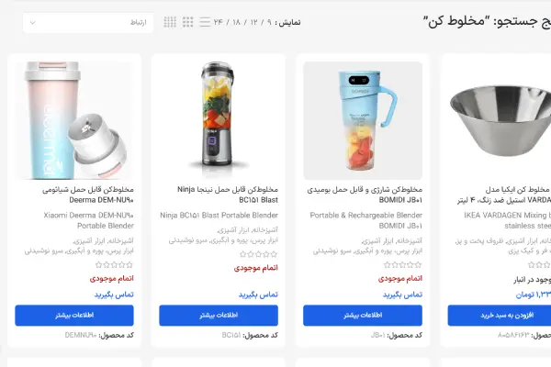The width and height of the screenshot is (551, 367).
Task: Add the IKEA bowl to cart
Action: [500, 316]
